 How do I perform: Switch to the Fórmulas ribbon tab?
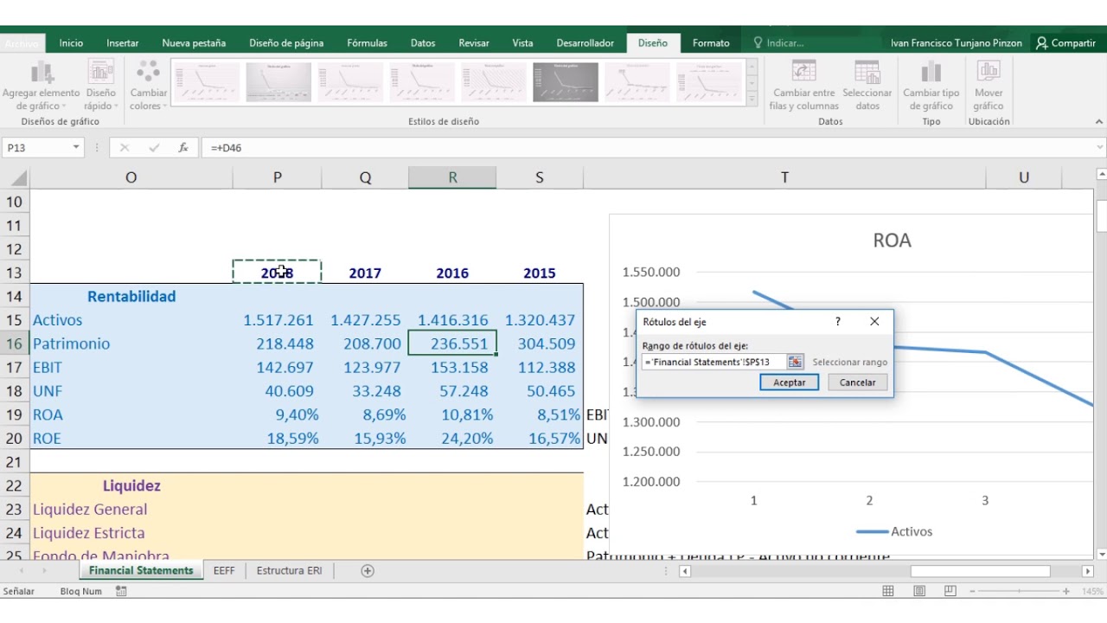click(368, 42)
